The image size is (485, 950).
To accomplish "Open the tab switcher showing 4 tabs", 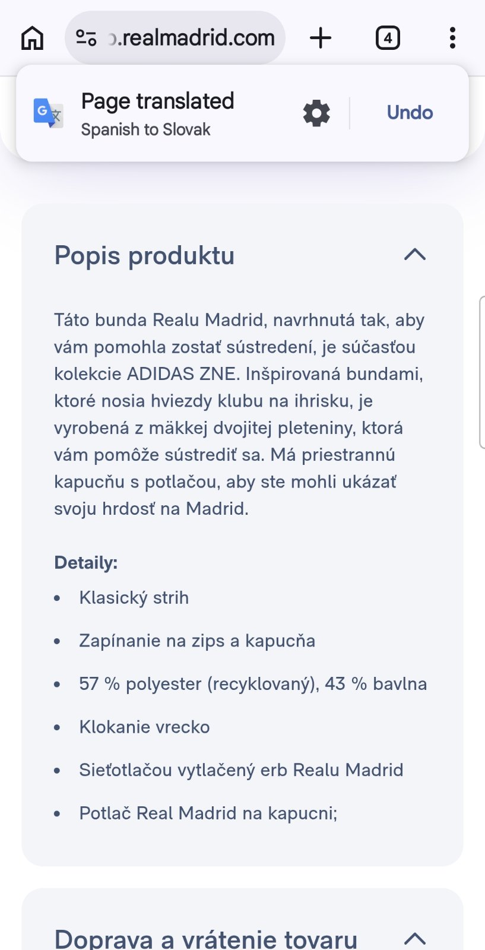I will (x=388, y=38).
